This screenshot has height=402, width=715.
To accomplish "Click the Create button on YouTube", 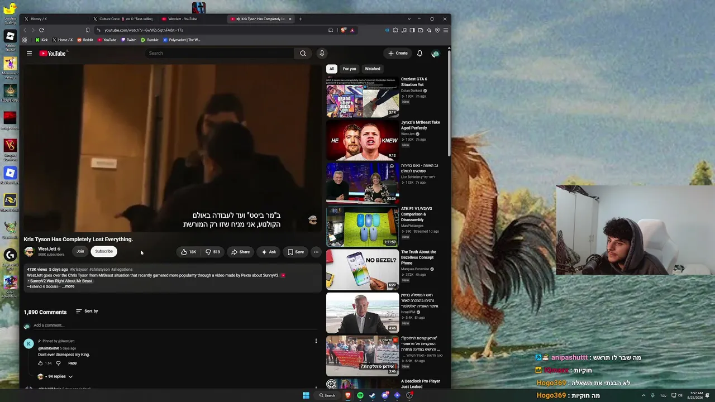I will [398, 53].
